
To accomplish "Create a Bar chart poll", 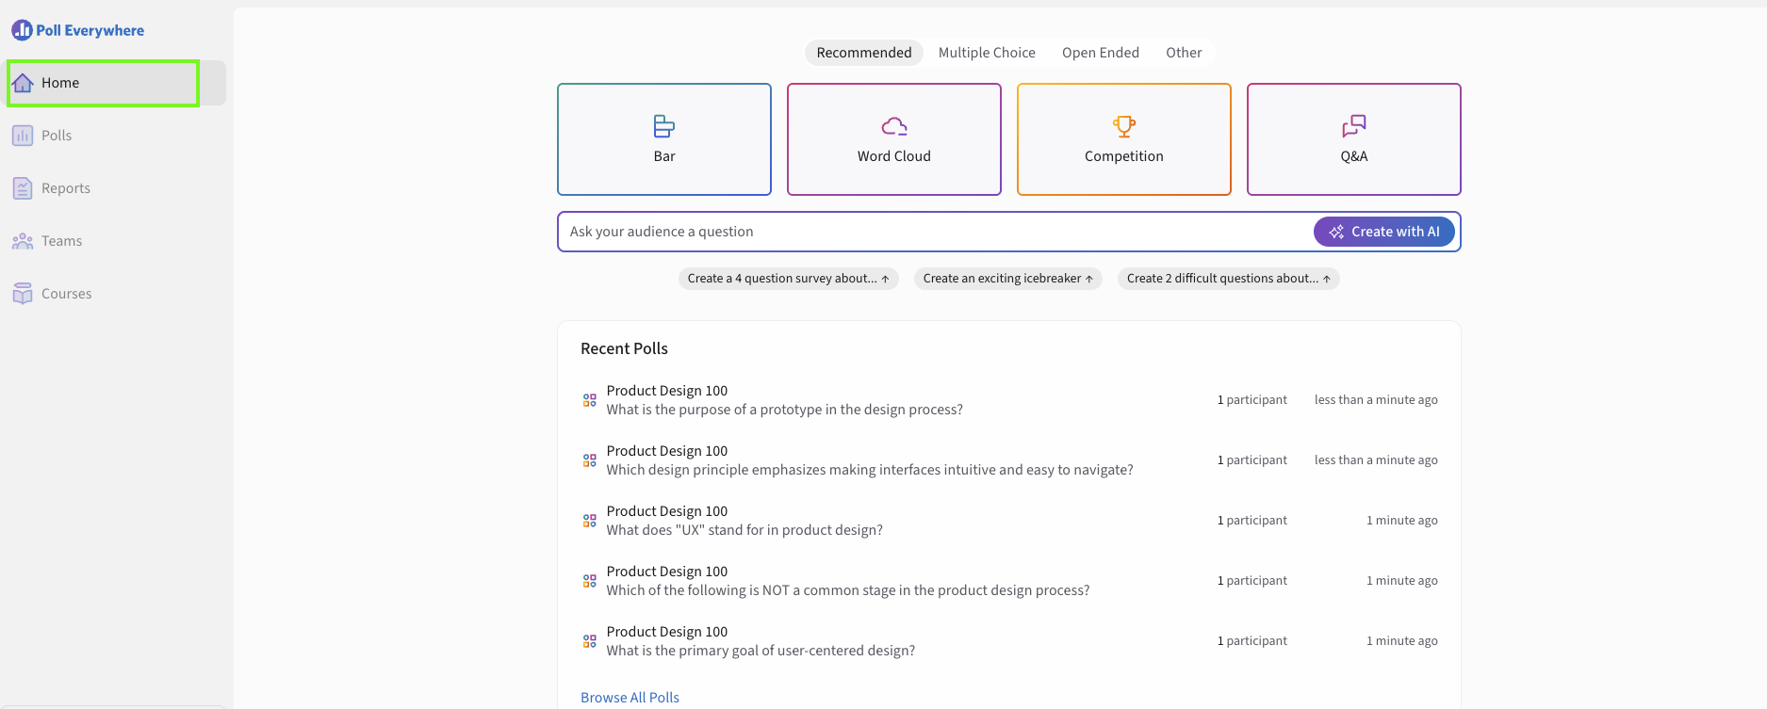I will pyautogui.click(x=663, y=139).
